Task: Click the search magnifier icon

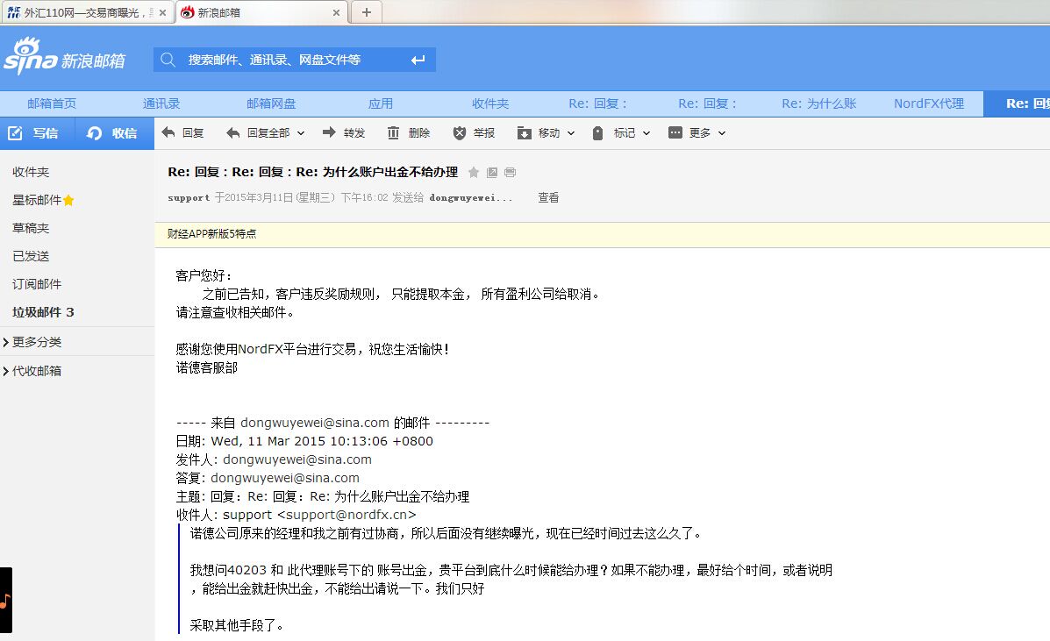Action: [168, 60]
